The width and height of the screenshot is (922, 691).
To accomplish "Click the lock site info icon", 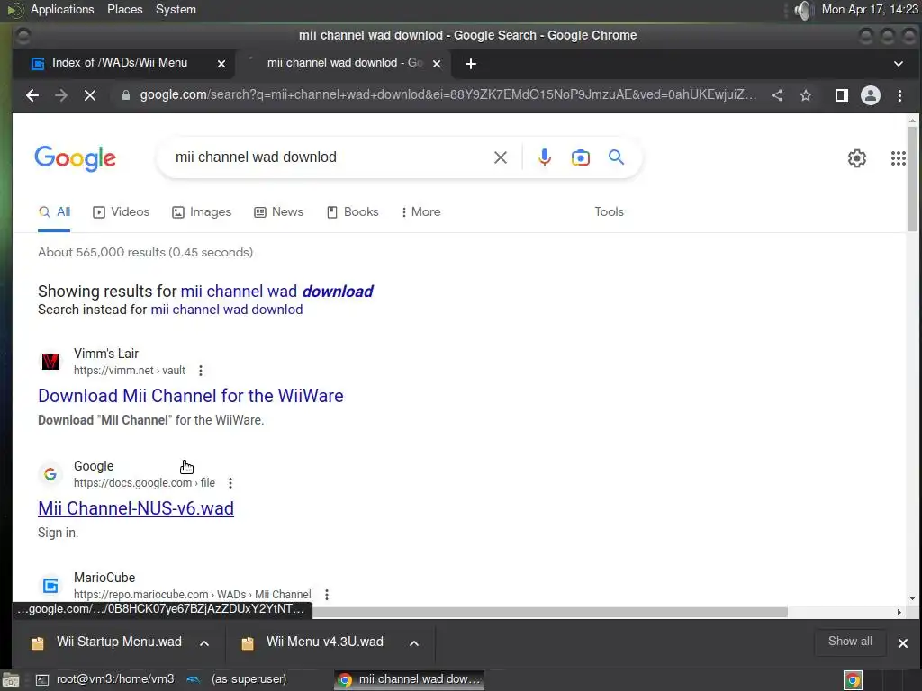I will pos(126,95).
